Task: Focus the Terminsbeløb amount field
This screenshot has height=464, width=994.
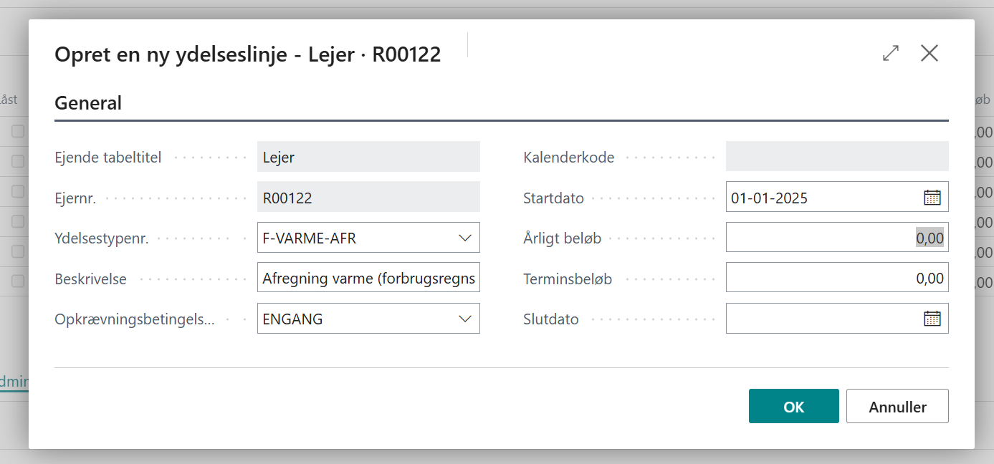Action: [x=836, y=279]
